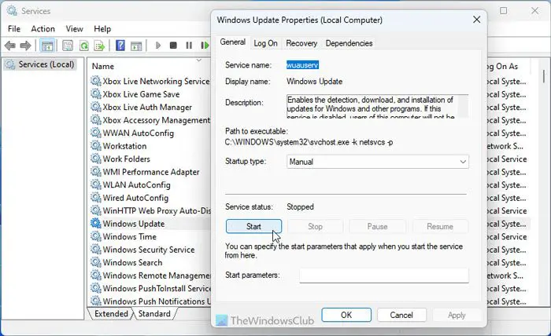
Task: Click the Forward arrow in Services toolbar
Action: [25, 46]
